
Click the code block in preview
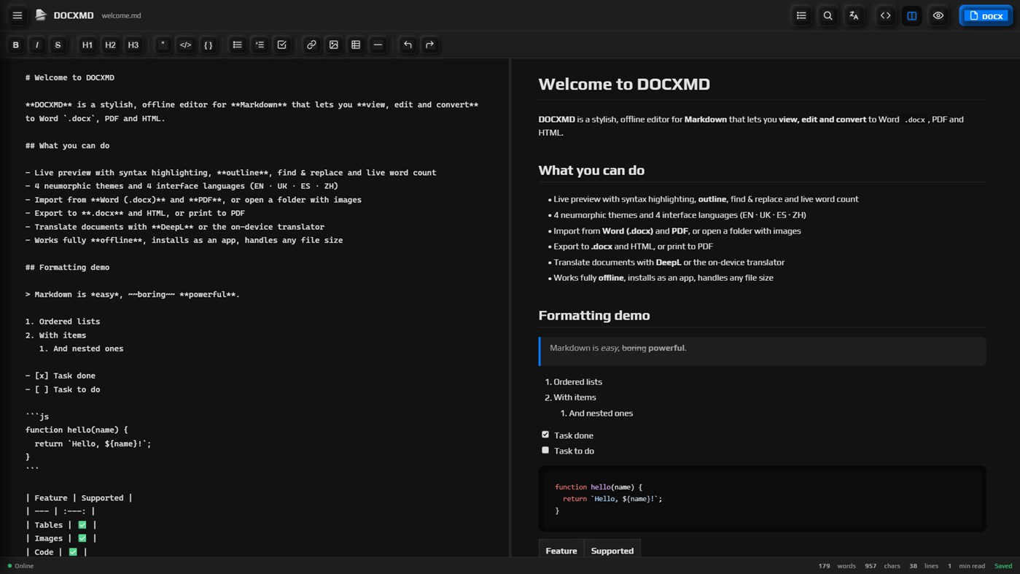click(762, 499)
